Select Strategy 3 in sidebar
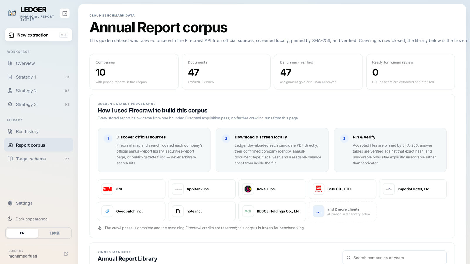Image resolution: width=470 pixels, height=264 pixels. coord(38,104)
